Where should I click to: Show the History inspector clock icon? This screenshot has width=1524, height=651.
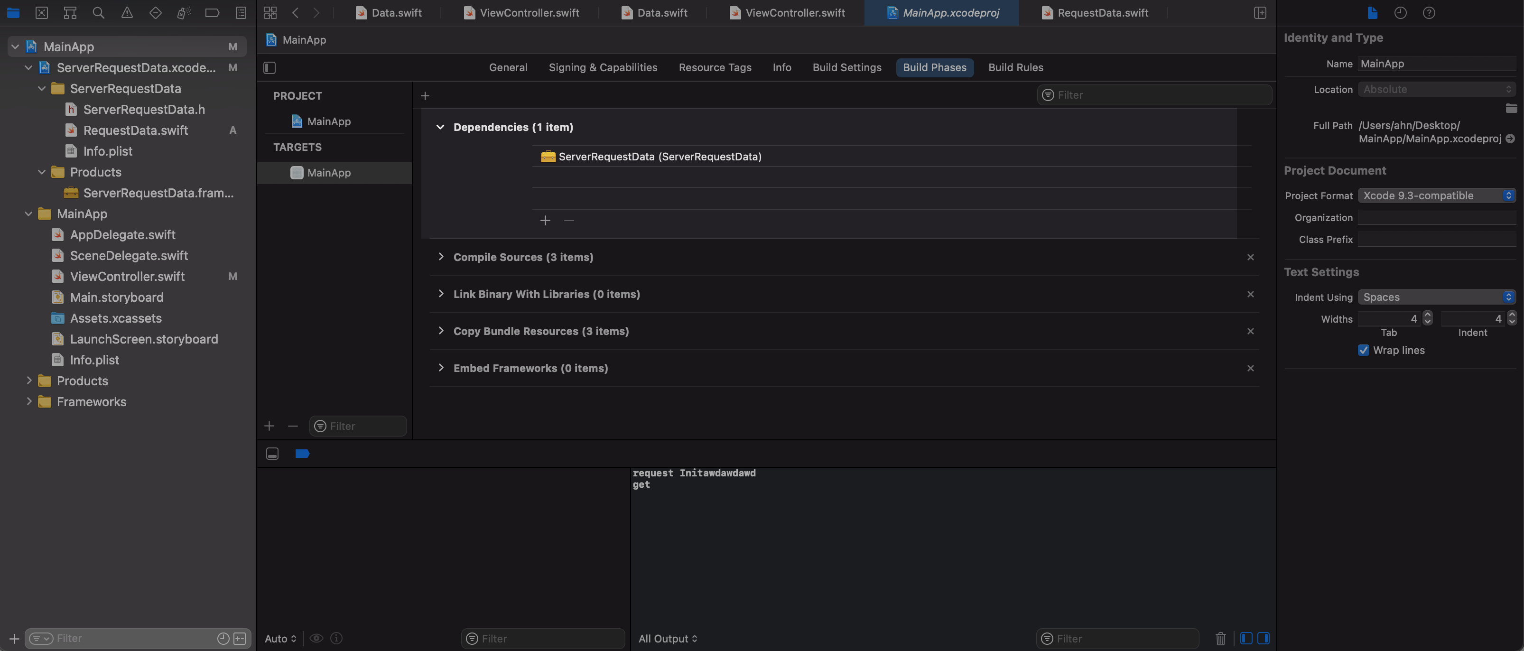coord(1400,12)
